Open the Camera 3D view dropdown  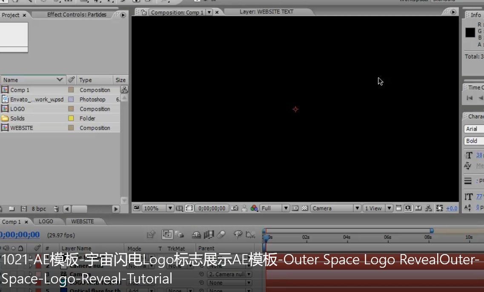335,208
